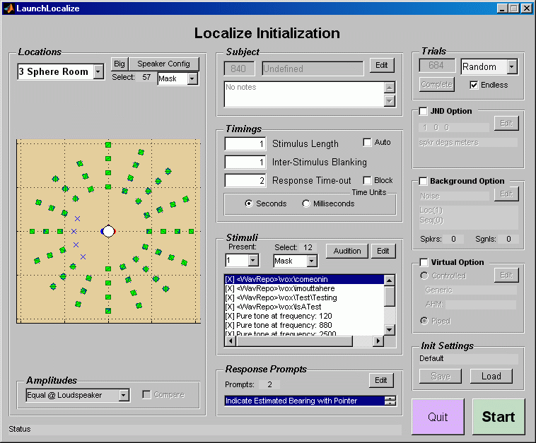
Task: Click the trials count field 684
Action: [x=437, y=65]
